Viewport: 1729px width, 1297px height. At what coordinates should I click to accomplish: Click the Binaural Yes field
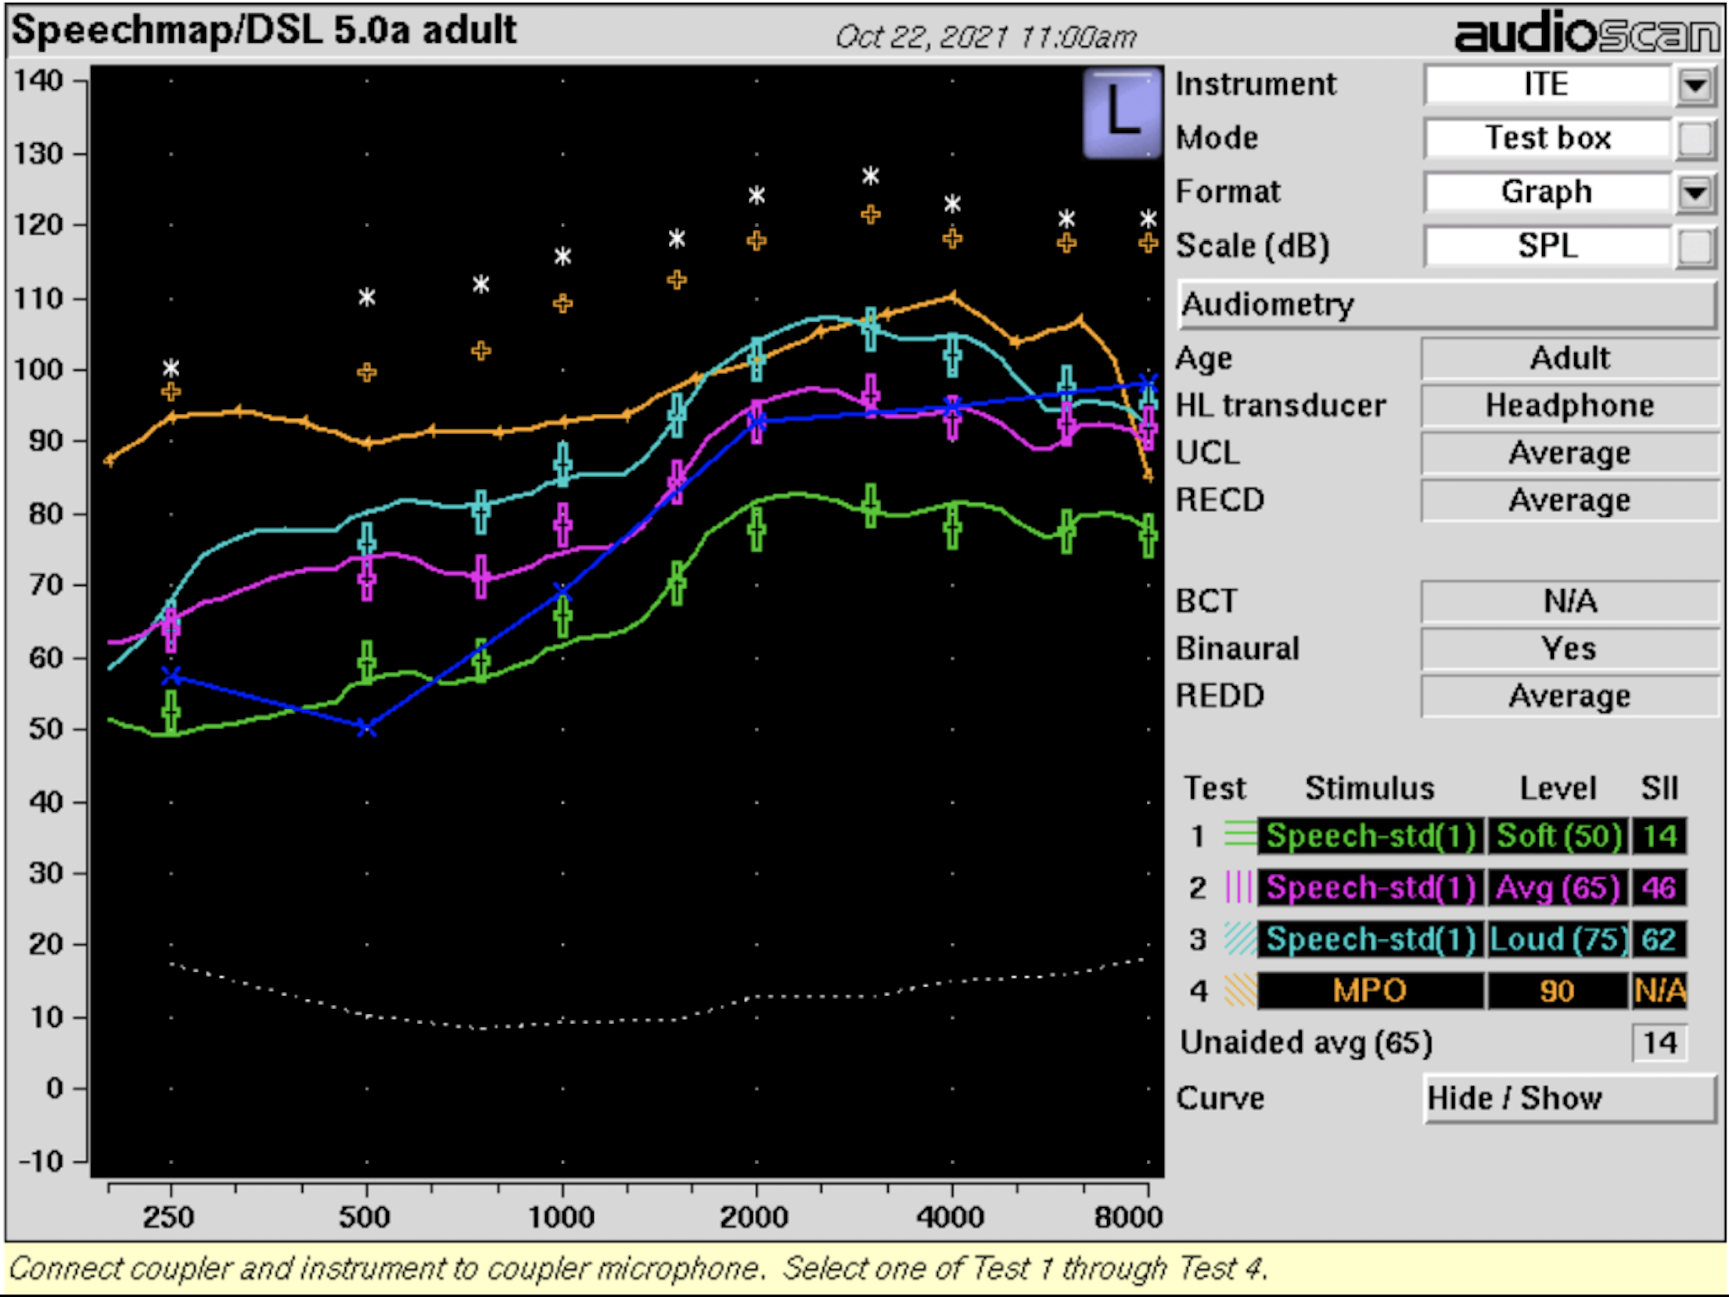(x=1569, y=649)
